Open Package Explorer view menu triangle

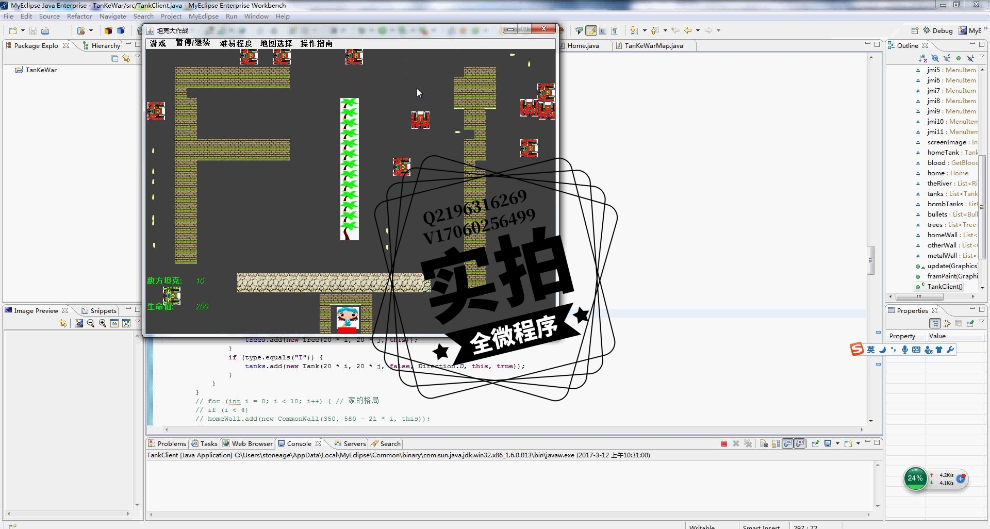point(138,57)
